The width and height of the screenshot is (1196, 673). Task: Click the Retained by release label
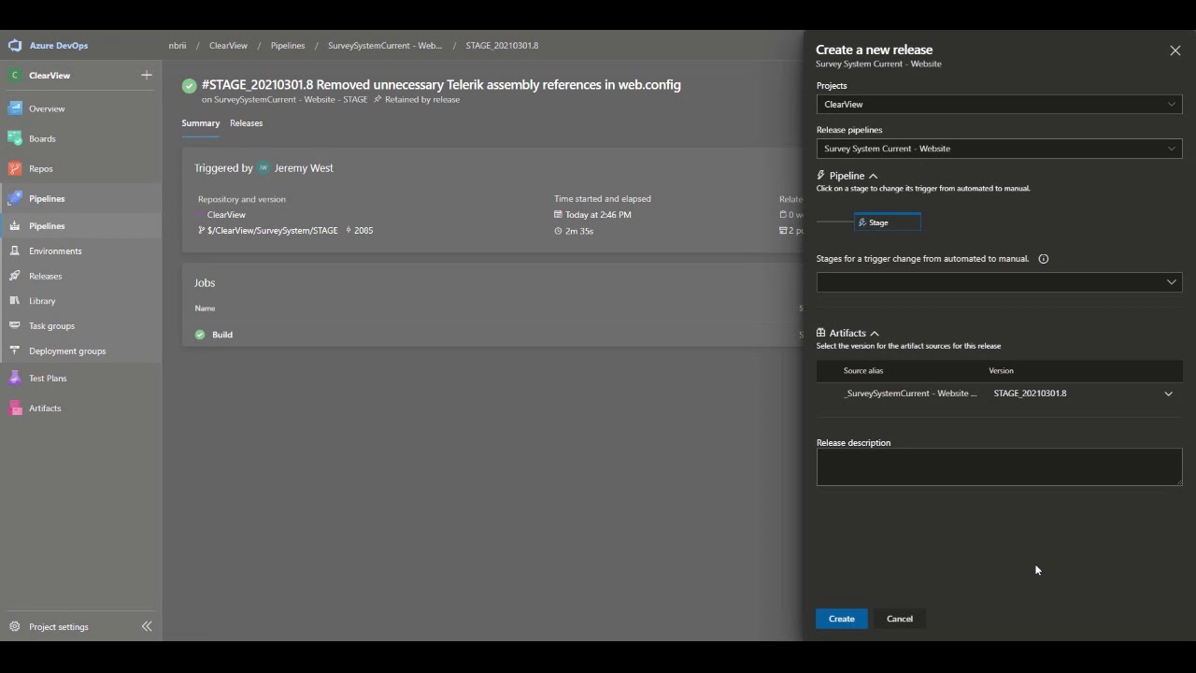[x=422, y=100]
